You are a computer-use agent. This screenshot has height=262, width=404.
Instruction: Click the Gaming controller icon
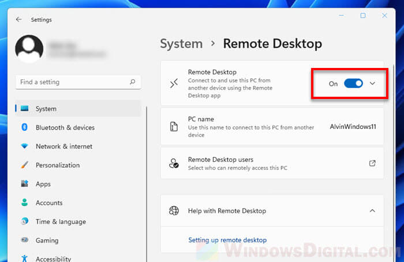tap(24, 241)
